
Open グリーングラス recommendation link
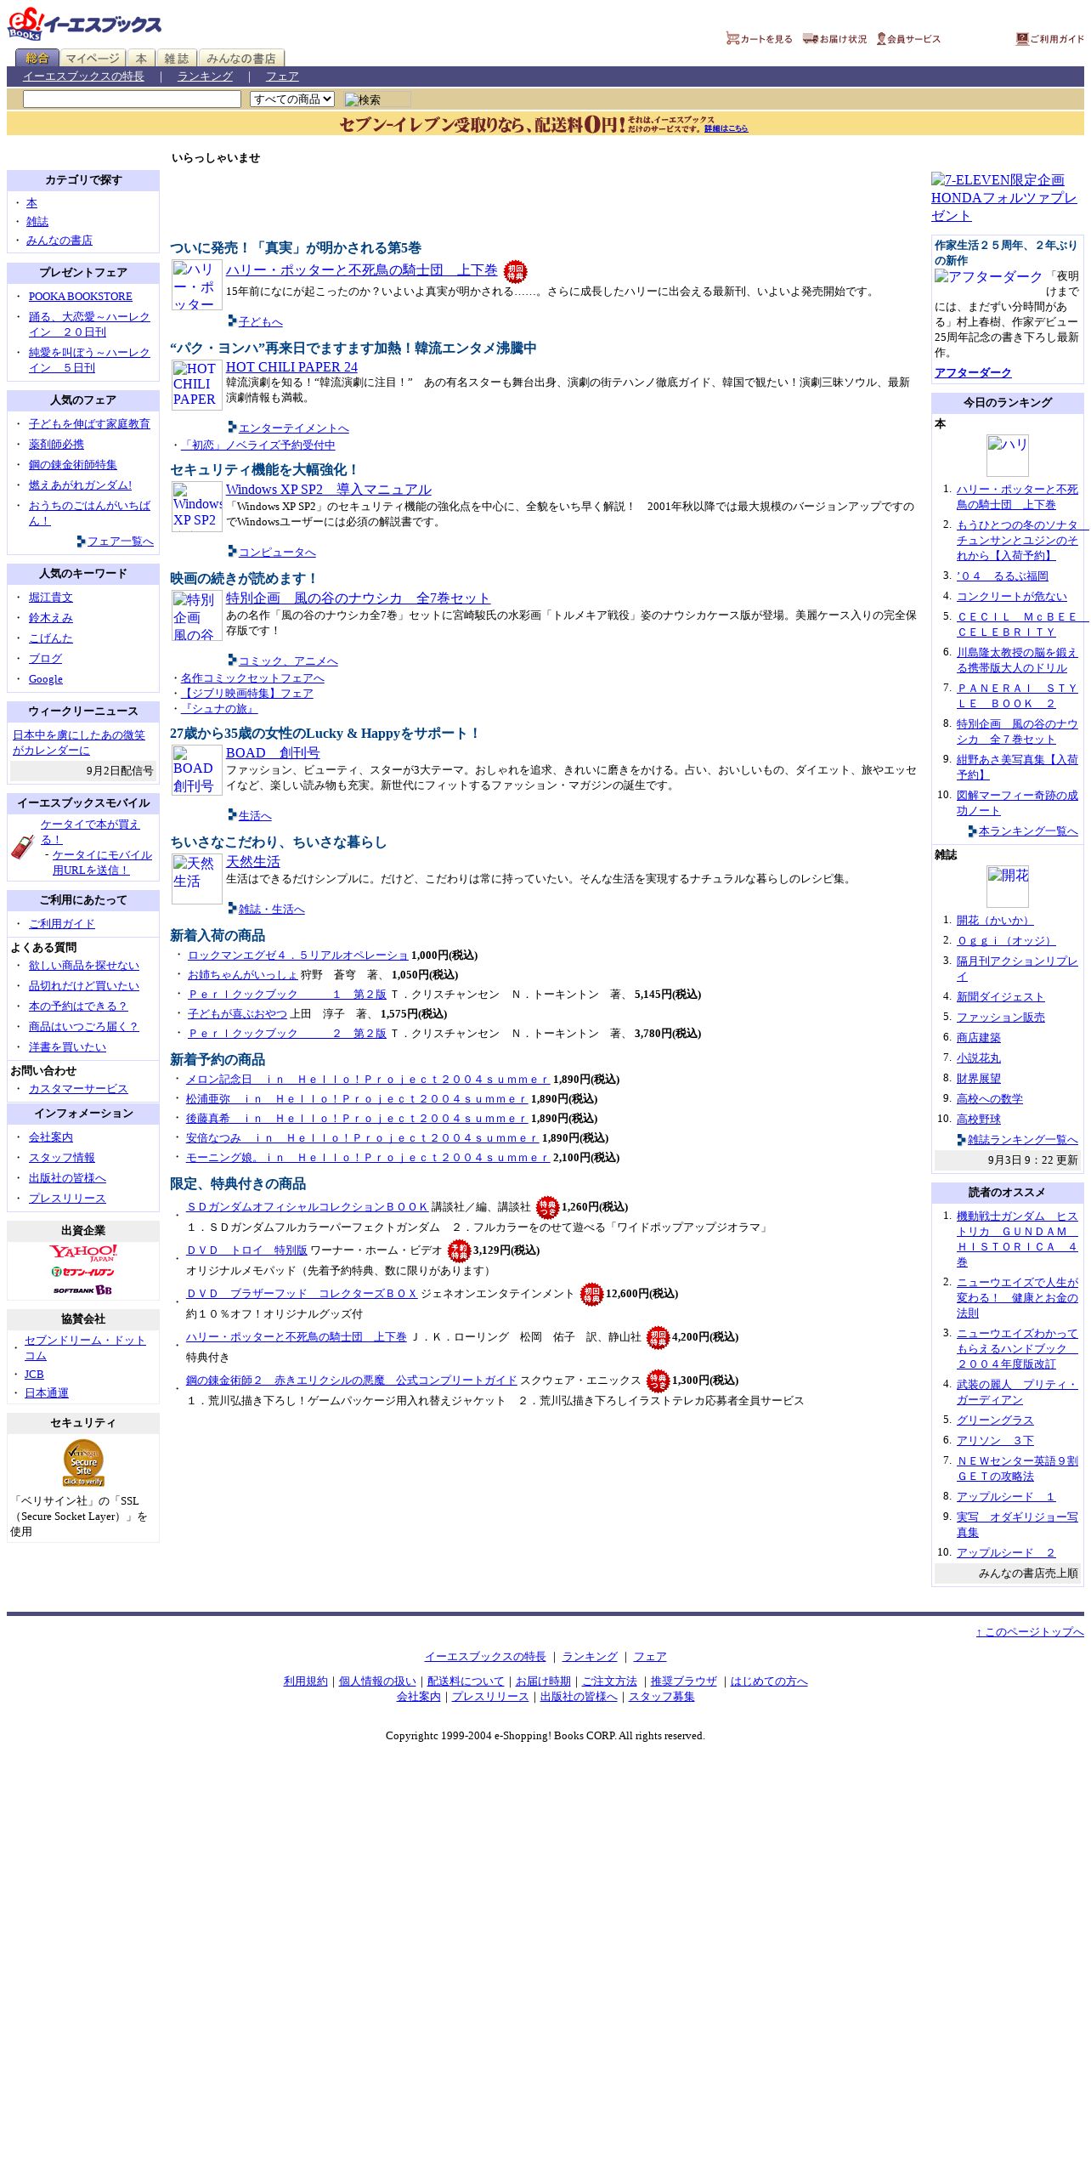pos(995,1420)
